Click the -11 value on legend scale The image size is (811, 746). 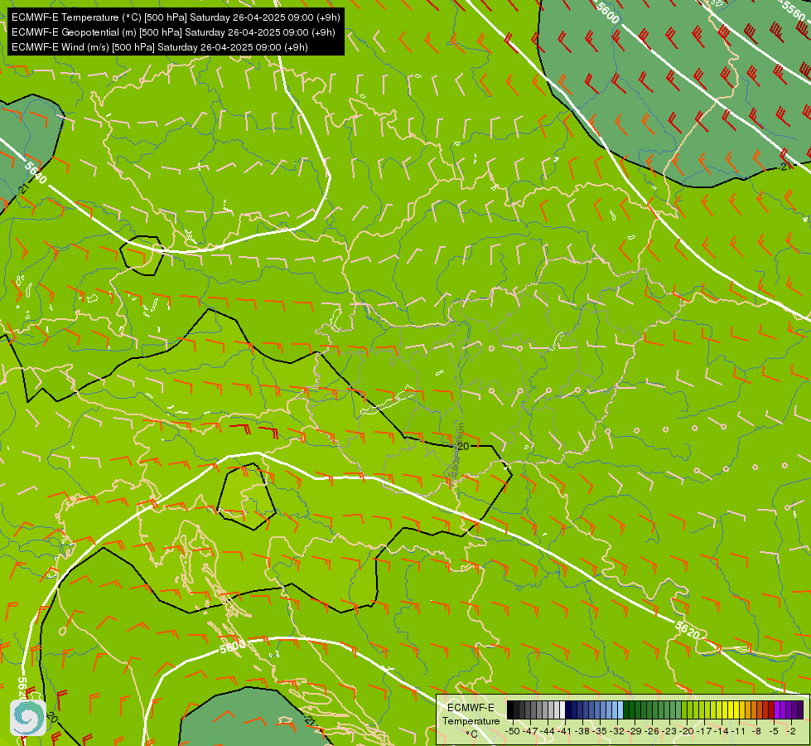(739, 731)
